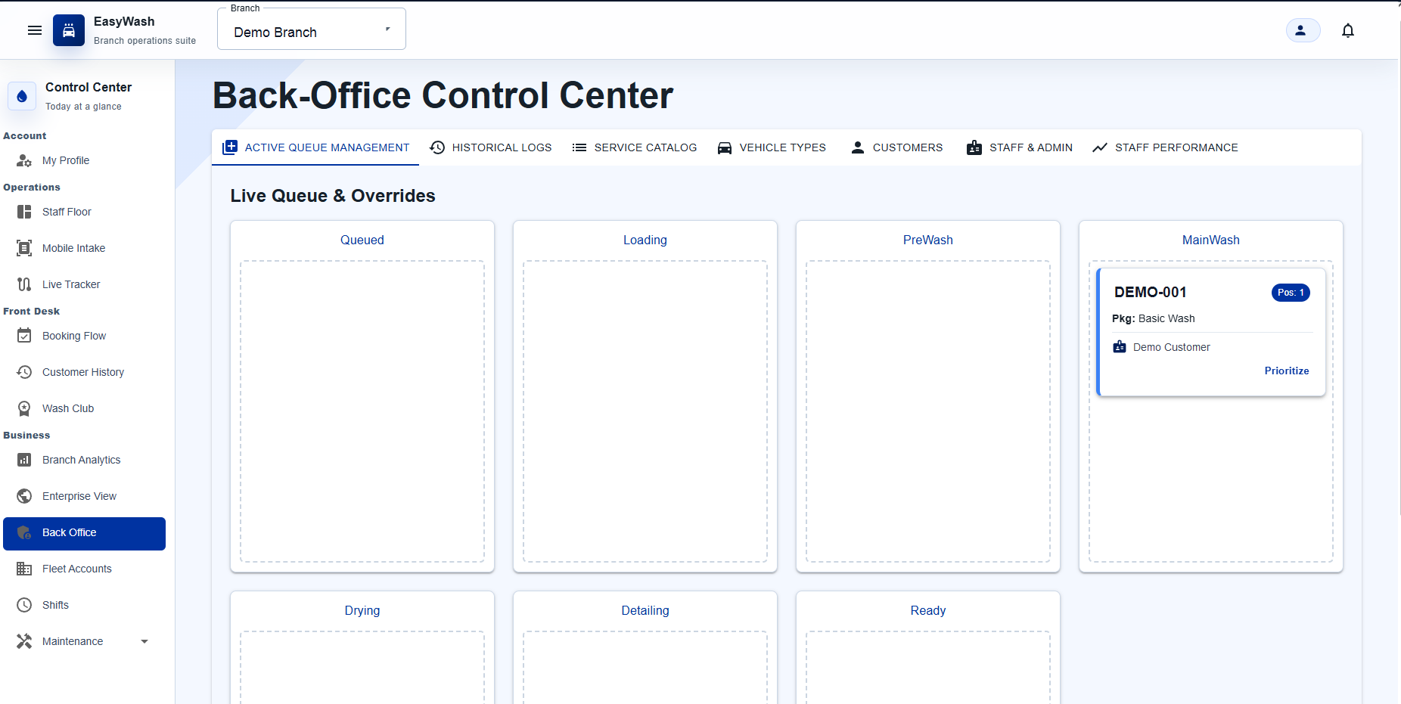1401x704 pixels.
Task: Open Enterprise View page
Action: 84,496
